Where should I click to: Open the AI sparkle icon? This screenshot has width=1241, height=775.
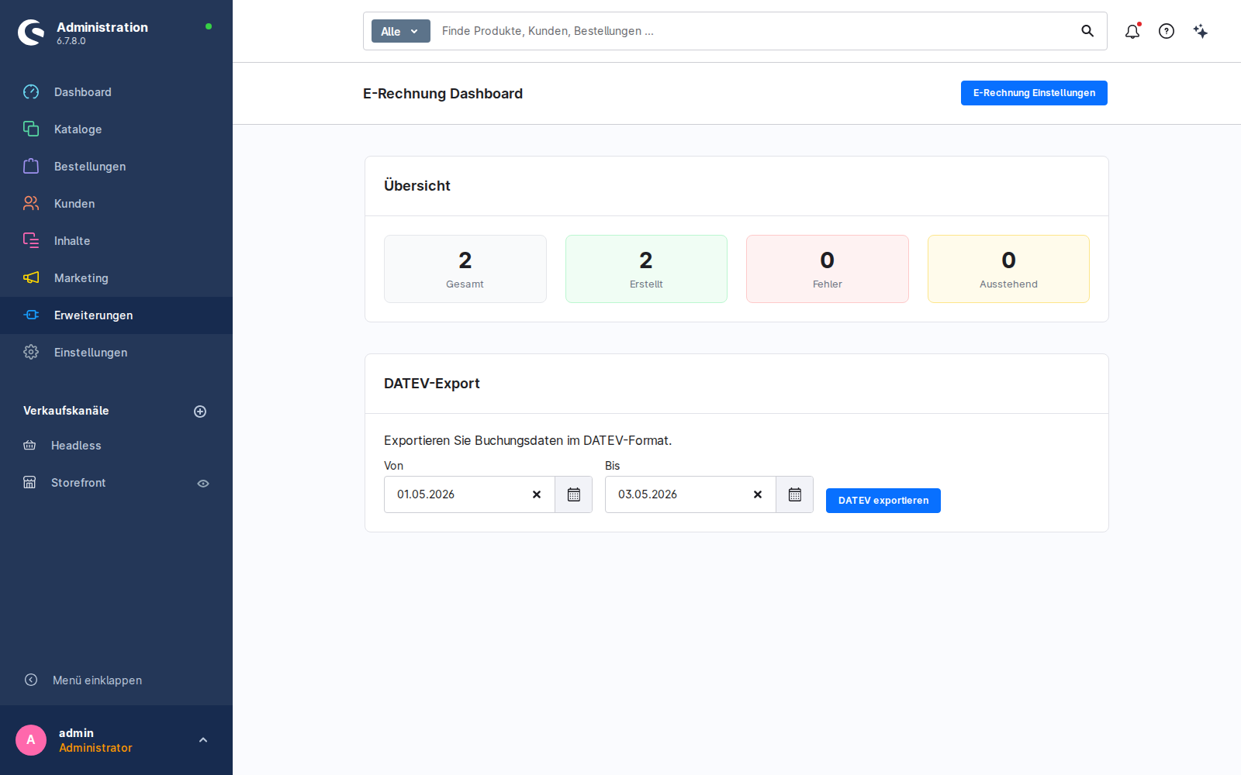pos(1201,31)
